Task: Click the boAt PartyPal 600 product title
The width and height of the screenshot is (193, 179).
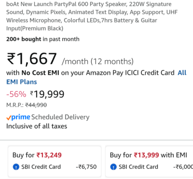Action: pos(92,16)
